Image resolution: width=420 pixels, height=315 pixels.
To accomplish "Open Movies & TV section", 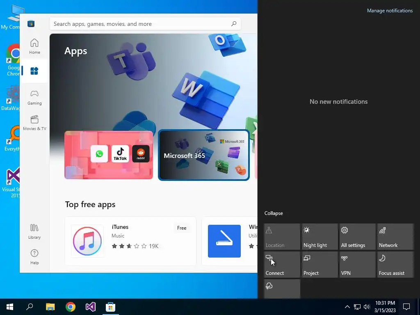I will coord(34,123).
